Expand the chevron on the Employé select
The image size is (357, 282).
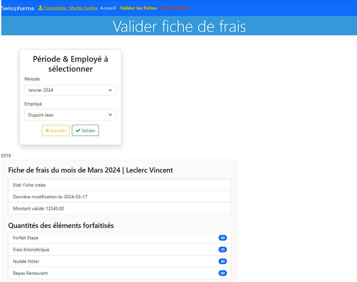110,115
